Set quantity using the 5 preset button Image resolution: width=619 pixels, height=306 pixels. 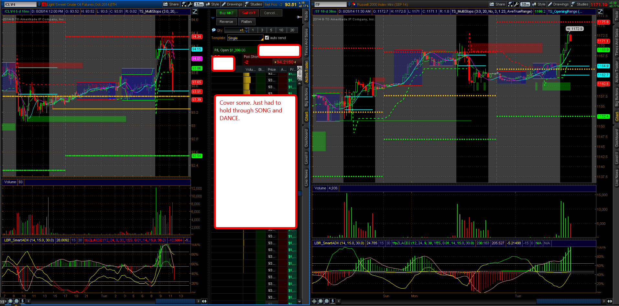point(271,30)
